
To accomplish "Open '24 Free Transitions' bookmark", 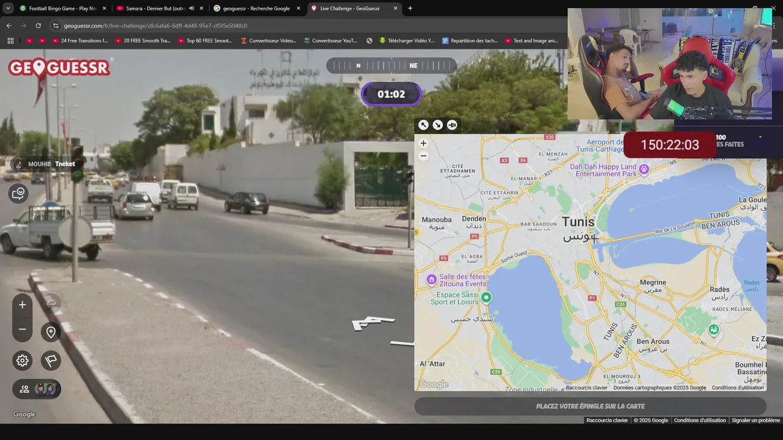I will [x=80, y=41].
